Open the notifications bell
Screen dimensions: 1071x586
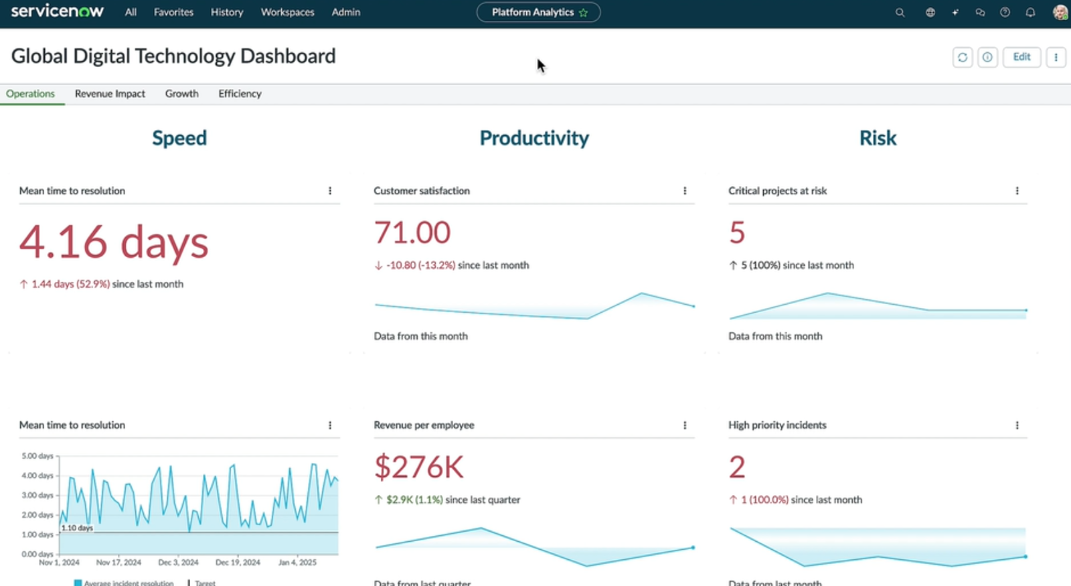(1030, 13)
